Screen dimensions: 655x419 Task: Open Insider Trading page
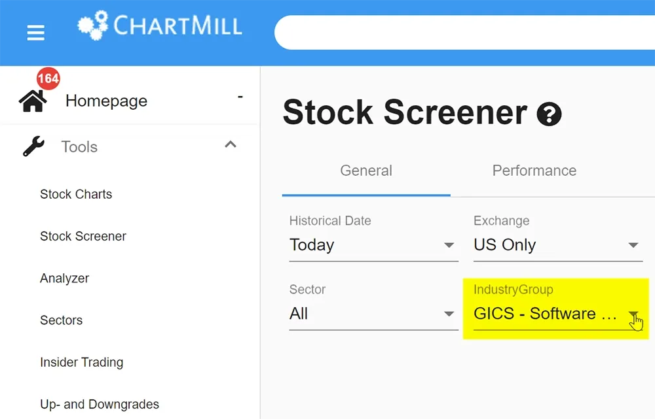(x=81, y=362)
